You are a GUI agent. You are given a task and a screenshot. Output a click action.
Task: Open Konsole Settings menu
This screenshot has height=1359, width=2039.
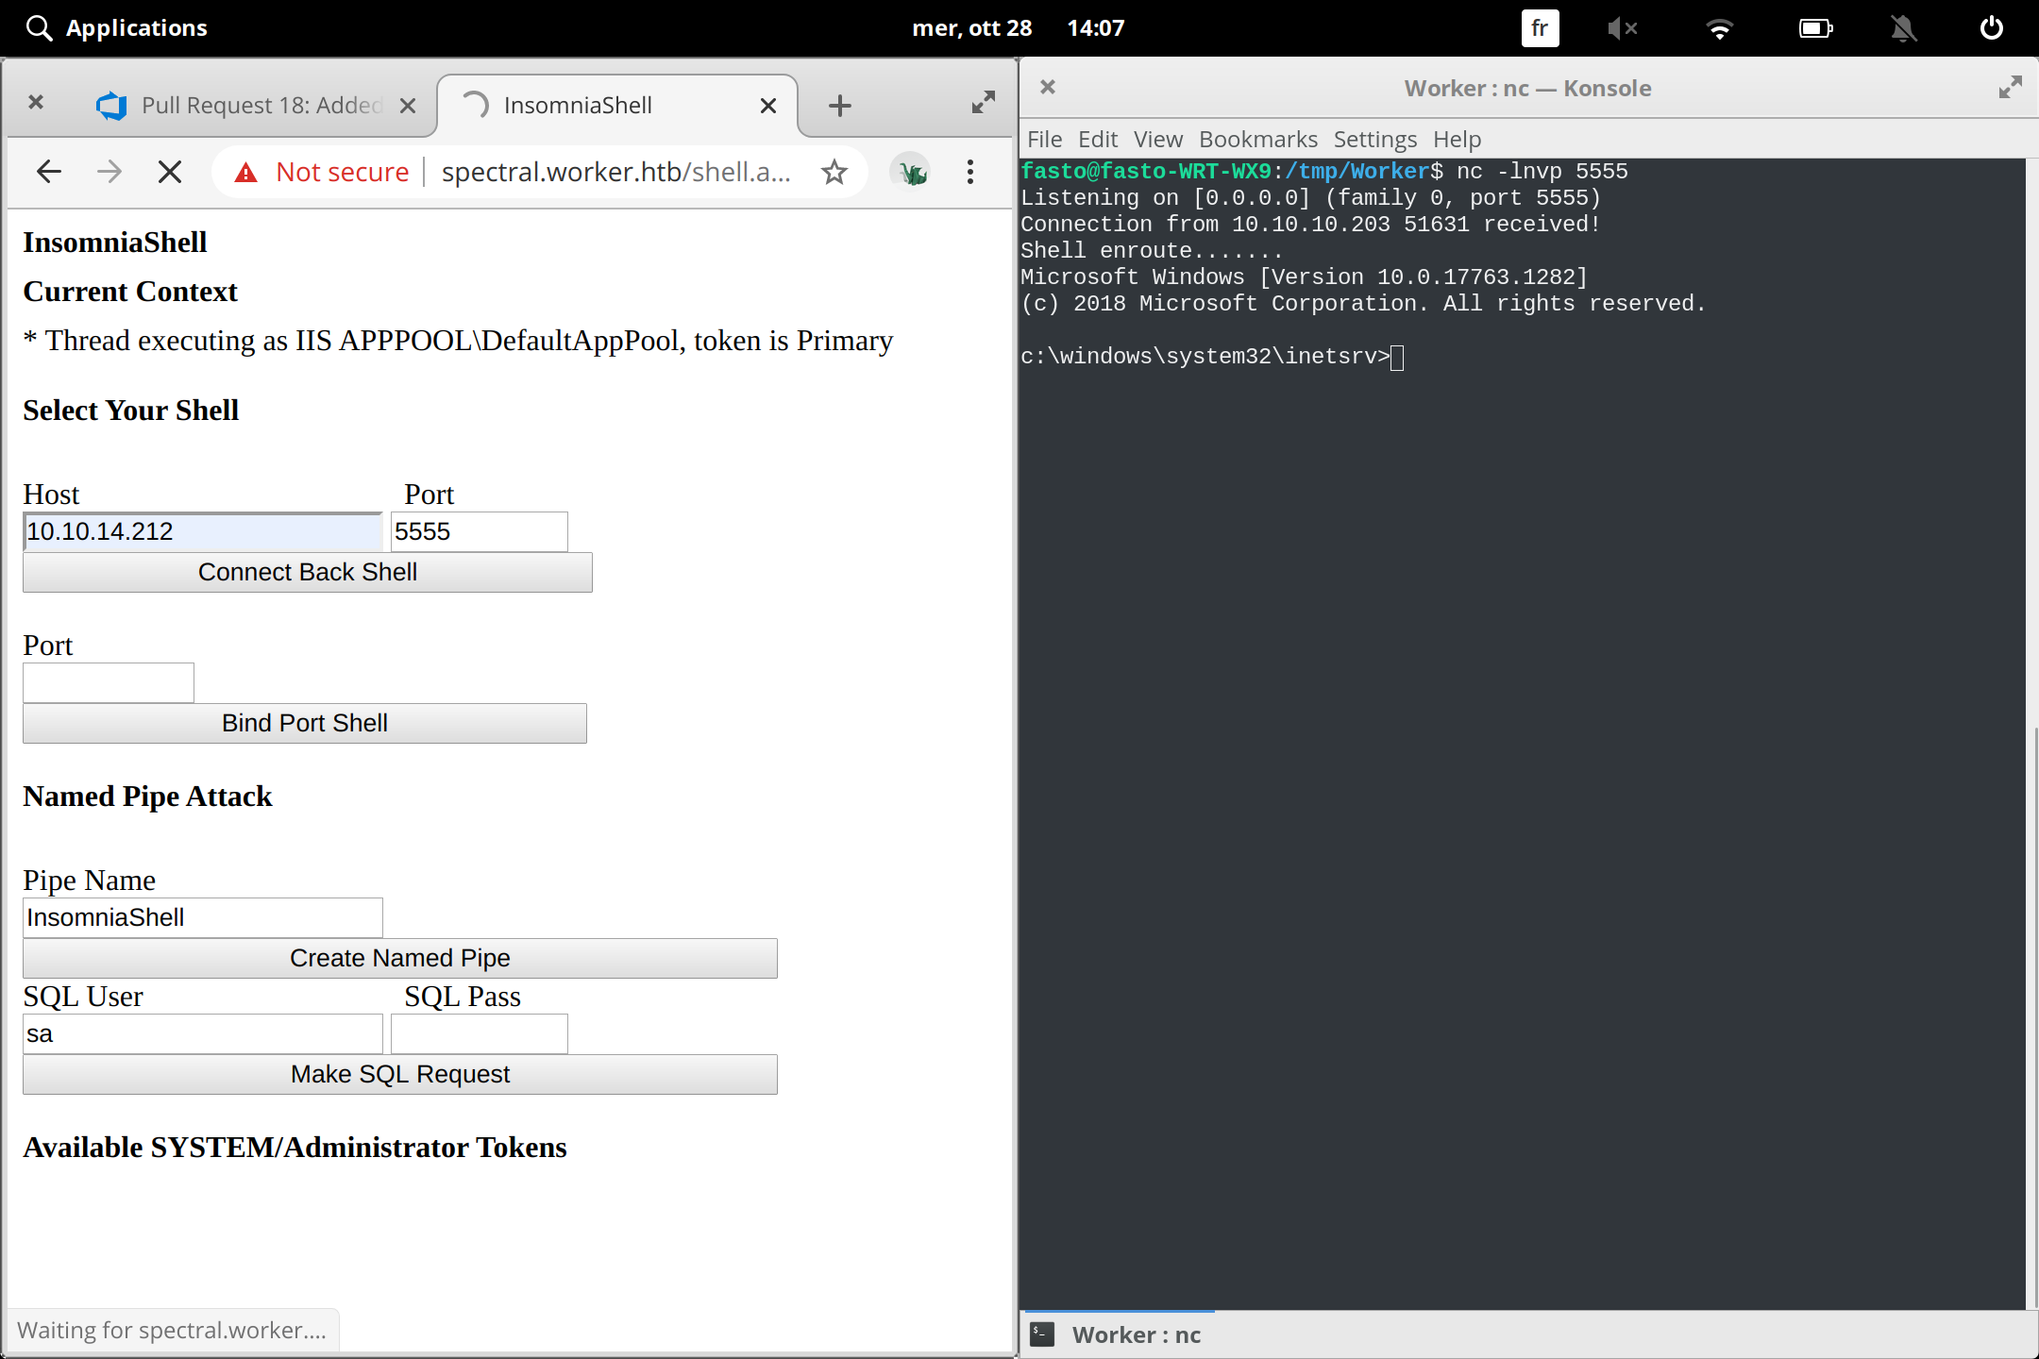pos(1374,140)
